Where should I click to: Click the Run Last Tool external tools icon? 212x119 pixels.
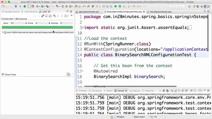coord(47,6)
